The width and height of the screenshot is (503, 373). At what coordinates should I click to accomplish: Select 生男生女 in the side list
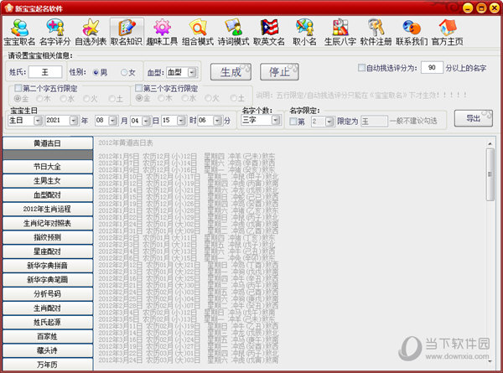click(x=48, y=180)
